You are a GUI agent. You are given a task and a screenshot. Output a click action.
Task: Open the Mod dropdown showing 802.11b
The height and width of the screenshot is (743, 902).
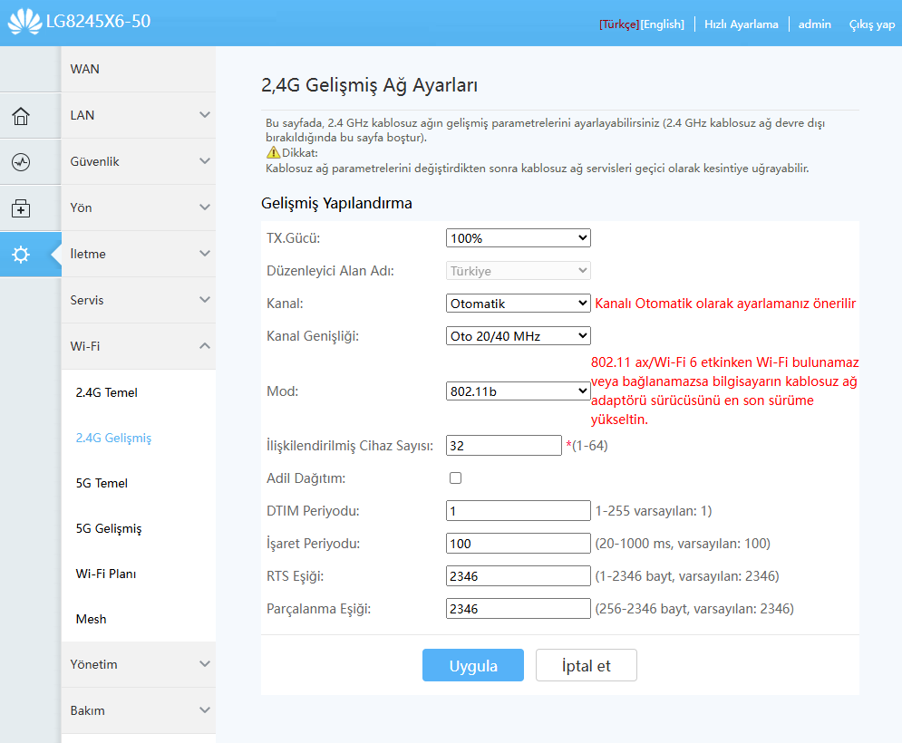(519, 391)
